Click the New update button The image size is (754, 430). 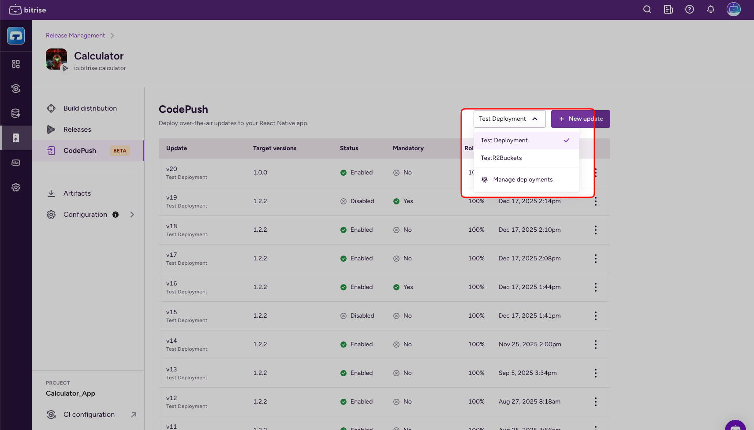(580, 119)
